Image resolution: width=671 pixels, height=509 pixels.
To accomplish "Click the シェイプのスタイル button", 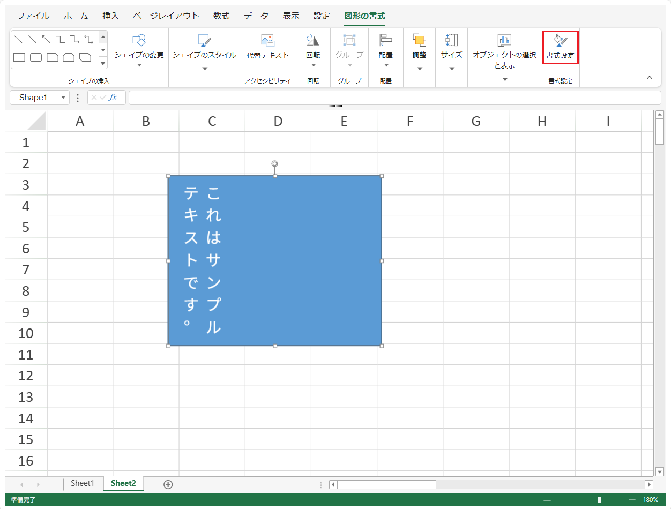I will pos(204,48).
